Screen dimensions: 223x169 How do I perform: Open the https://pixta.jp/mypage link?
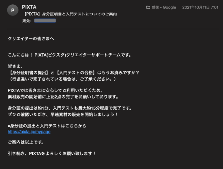pyautogui.click(x=29, y=132)
